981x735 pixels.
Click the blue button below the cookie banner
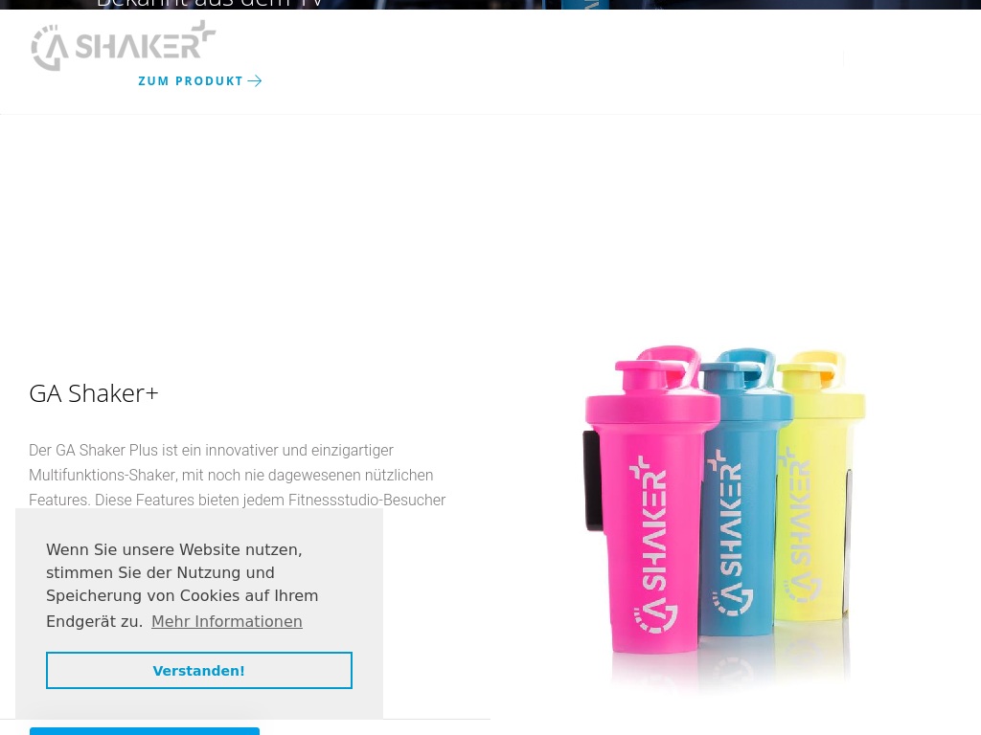(x=145, y=731)
